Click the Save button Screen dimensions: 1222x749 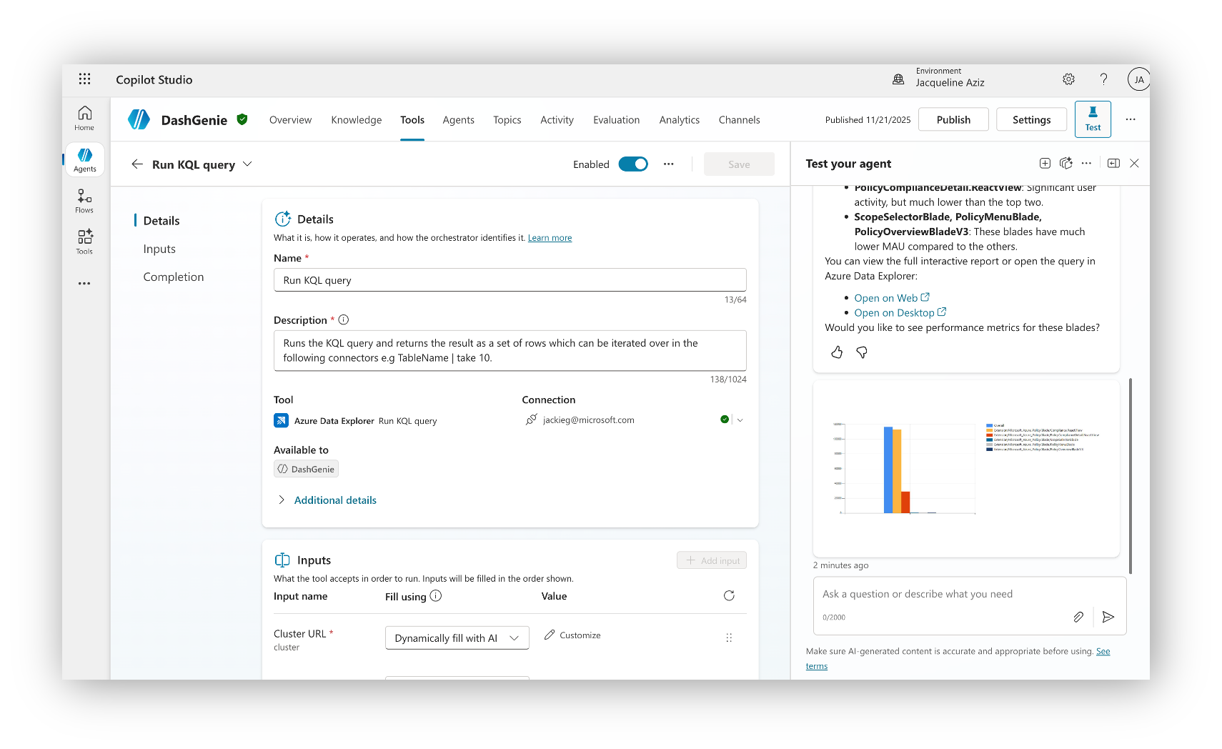click(739, 164)
